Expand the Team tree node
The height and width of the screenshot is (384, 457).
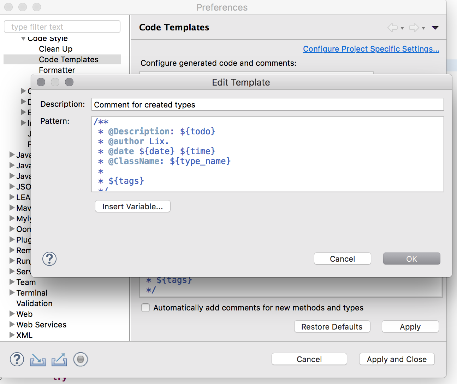[x=12, y=282]
